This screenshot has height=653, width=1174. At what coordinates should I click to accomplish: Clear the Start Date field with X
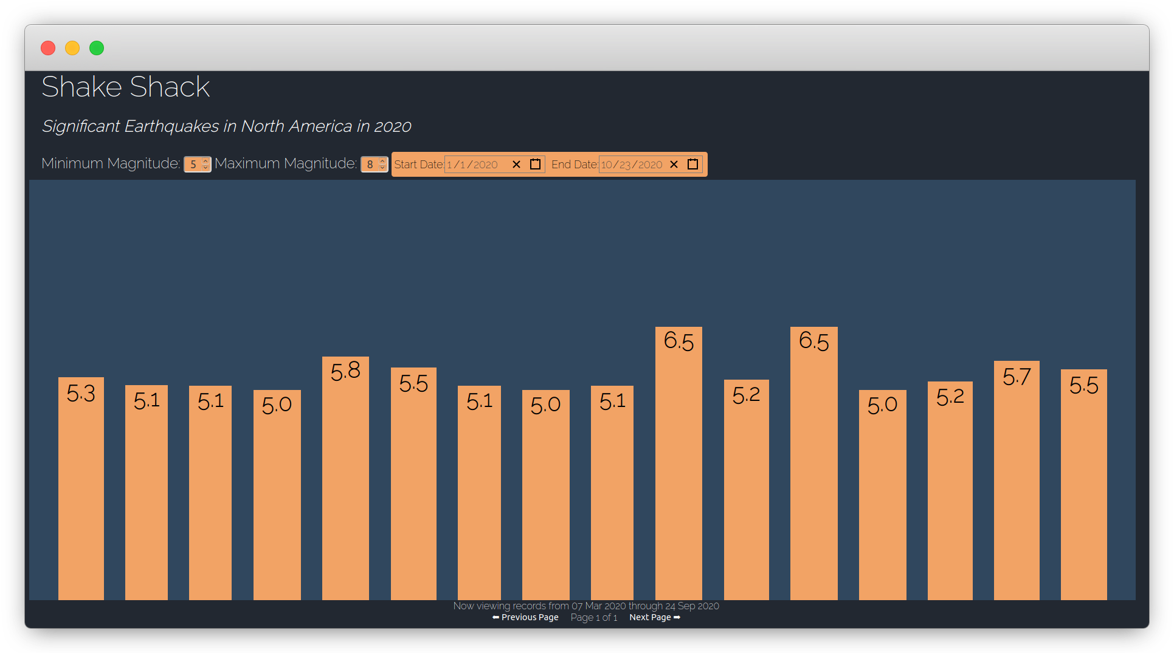pos(516,165)
